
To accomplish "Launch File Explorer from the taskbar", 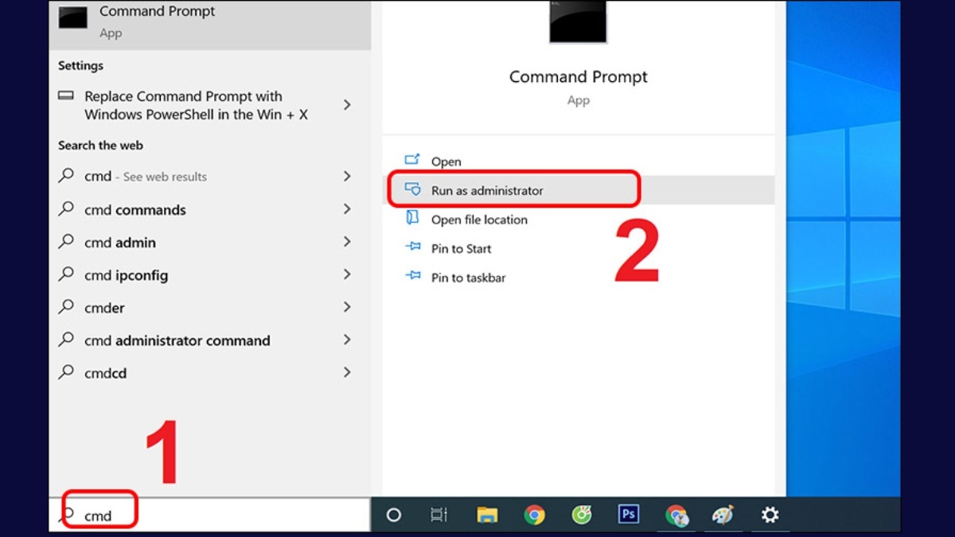I will pyautogui.click(x=487, y=515).
